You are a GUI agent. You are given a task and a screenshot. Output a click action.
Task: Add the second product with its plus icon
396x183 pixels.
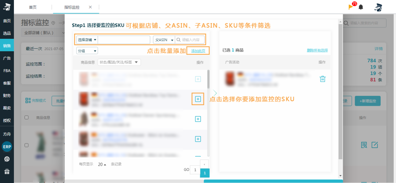point(198,99)
